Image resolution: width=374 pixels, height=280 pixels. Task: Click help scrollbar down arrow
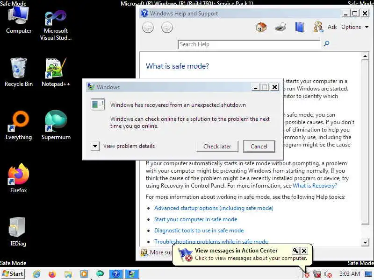tap(365, 243)
